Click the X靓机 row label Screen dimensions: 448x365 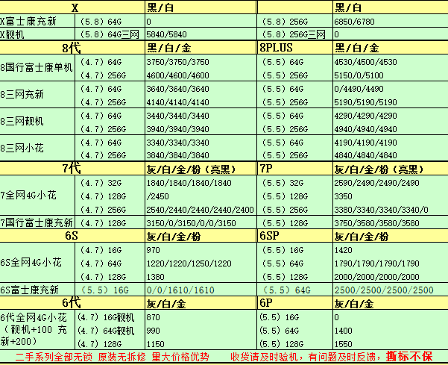[x=37, y=34]
